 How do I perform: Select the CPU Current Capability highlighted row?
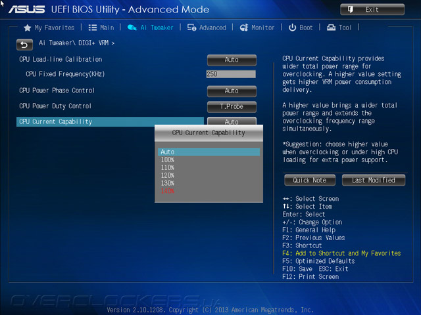[110, 121]
